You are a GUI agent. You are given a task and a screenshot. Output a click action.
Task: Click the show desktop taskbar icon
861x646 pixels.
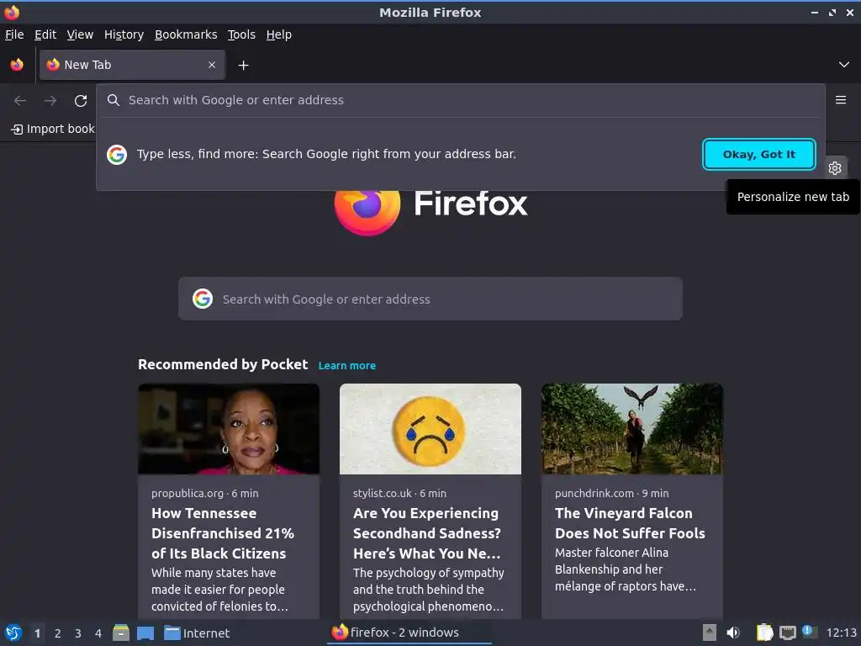(145, 633)
